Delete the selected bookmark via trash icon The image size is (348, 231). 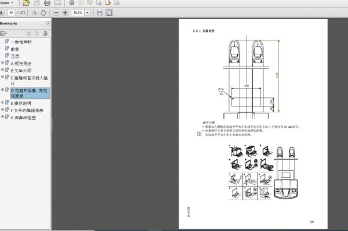click(x=29, y=34)
